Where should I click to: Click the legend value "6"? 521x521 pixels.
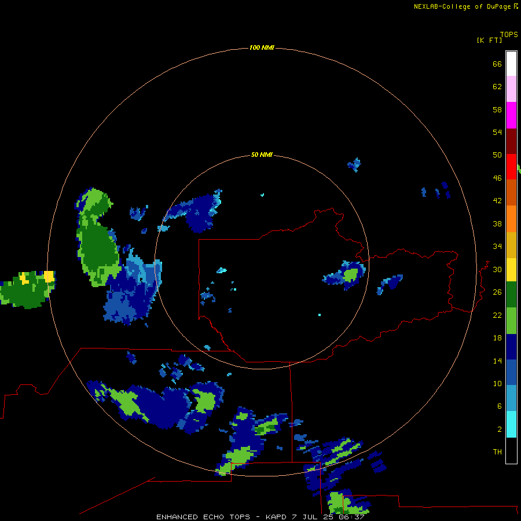coord(500,406)
